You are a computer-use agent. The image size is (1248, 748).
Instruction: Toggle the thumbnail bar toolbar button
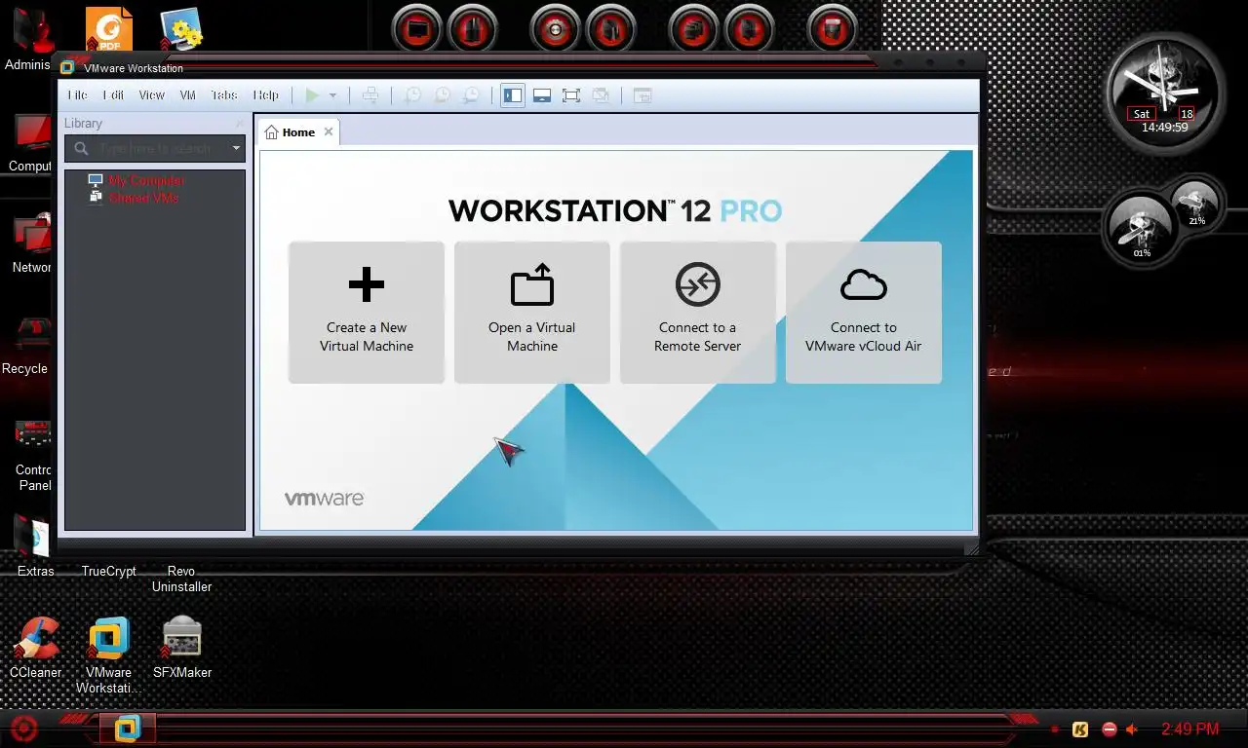tap(542, 95)
